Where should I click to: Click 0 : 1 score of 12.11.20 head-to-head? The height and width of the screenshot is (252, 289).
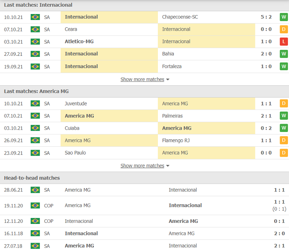pos(279,221)
